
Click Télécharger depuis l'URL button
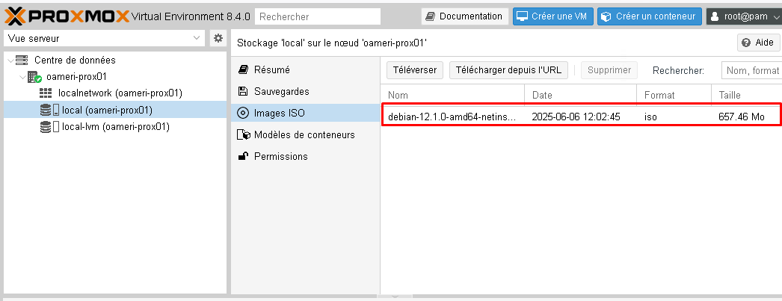click(x=508, y=70)
